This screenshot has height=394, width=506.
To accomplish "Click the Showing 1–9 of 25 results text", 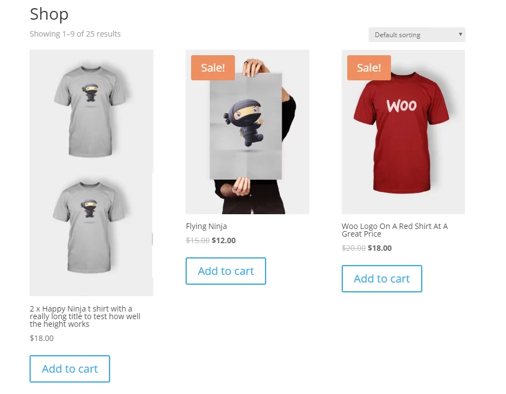I will (75, 34).
